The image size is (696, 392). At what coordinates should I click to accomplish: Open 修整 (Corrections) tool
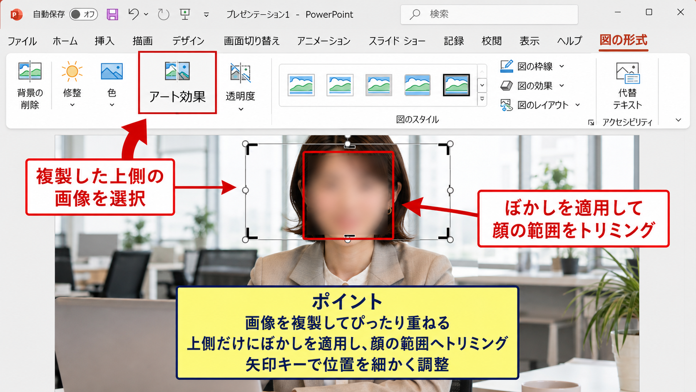pos(72,85)
